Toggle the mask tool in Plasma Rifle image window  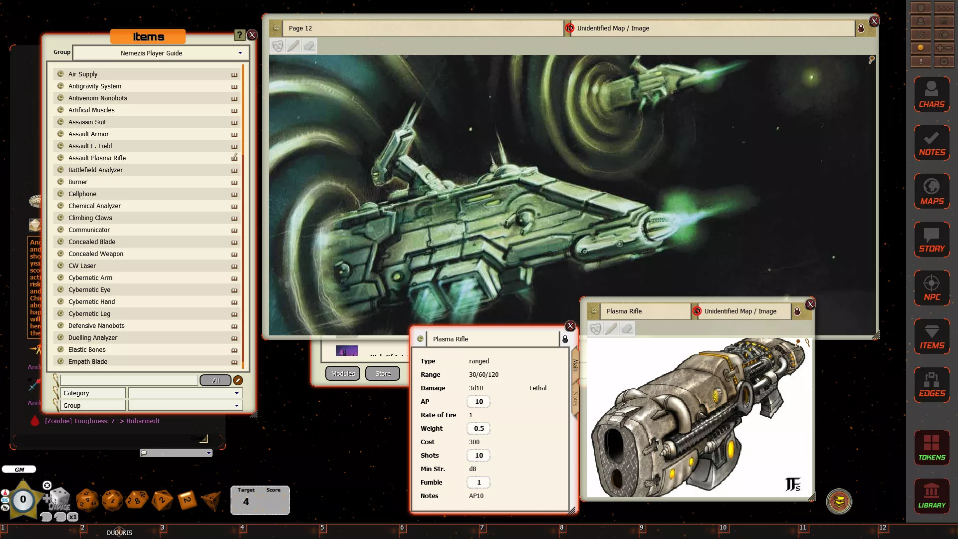(595, 329)
